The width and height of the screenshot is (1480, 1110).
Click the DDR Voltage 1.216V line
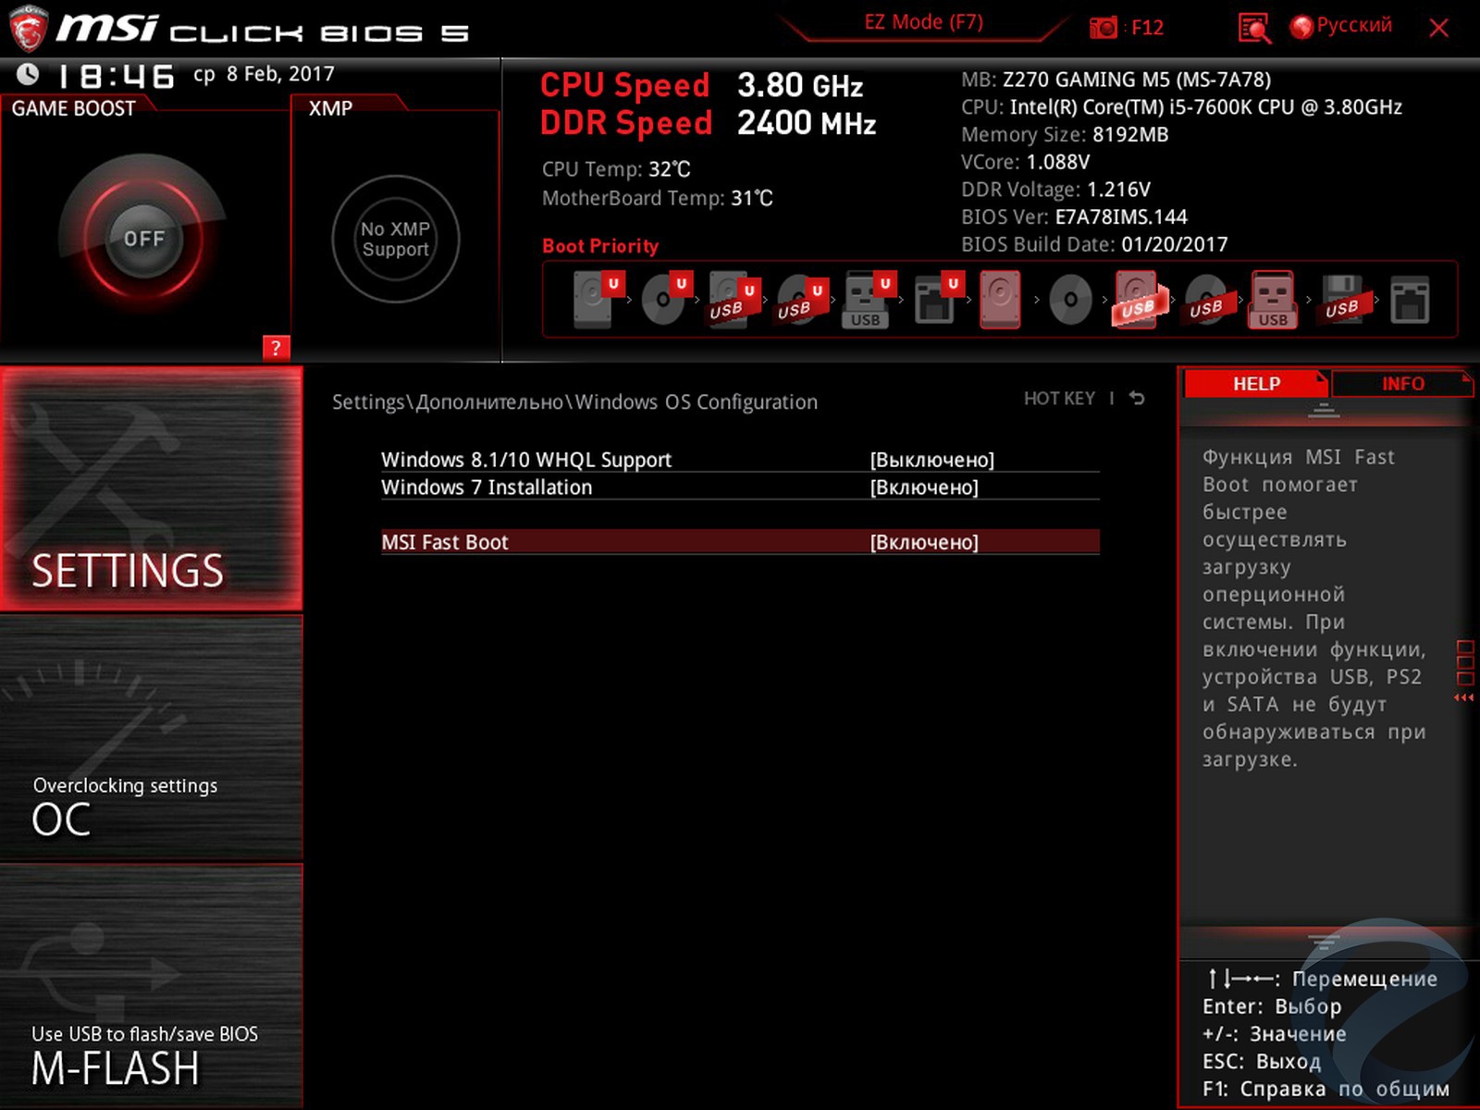click(1055, 190)
